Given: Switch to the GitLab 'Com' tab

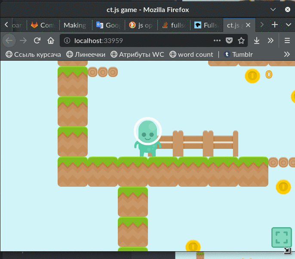Looking at the screenshot, I should pyautogui.click(x=43, y=25).
